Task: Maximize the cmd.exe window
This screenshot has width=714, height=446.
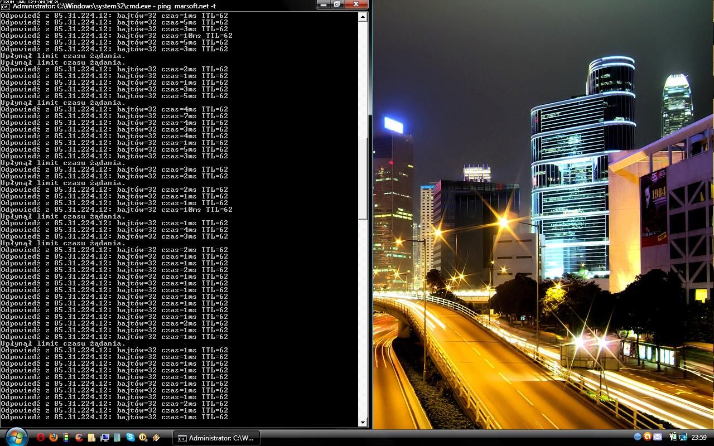Action: pos(337,4)
